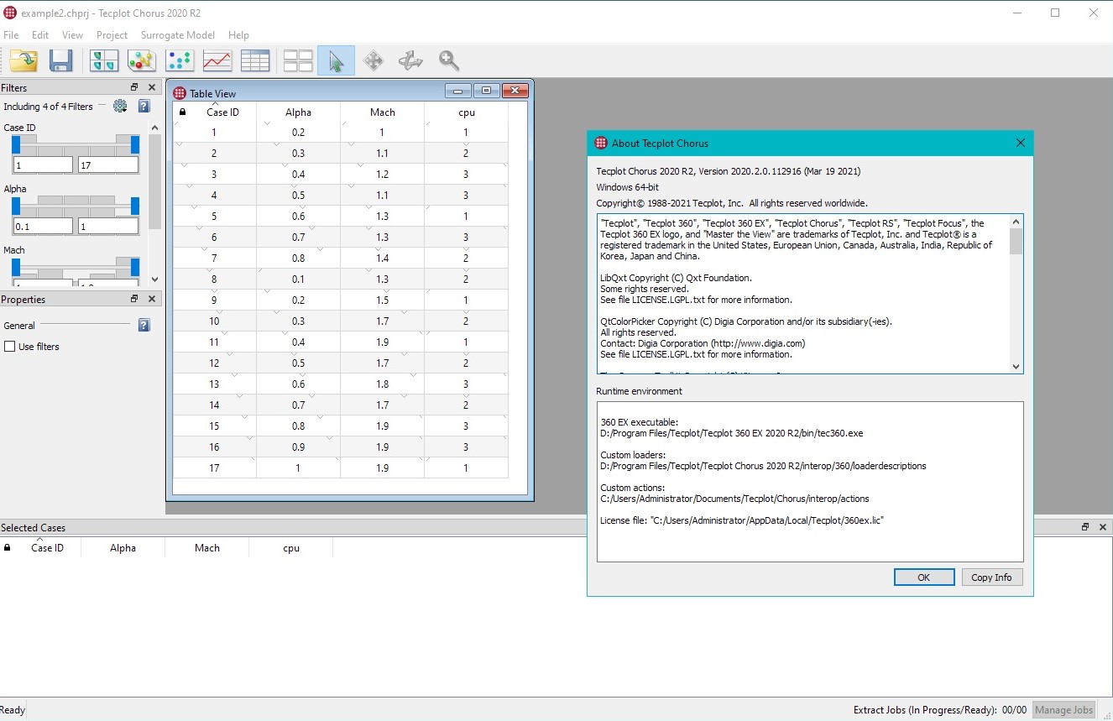Open help for the Filters panel
The height and width of the screenshot is (721, 1113).
(144, 106)
